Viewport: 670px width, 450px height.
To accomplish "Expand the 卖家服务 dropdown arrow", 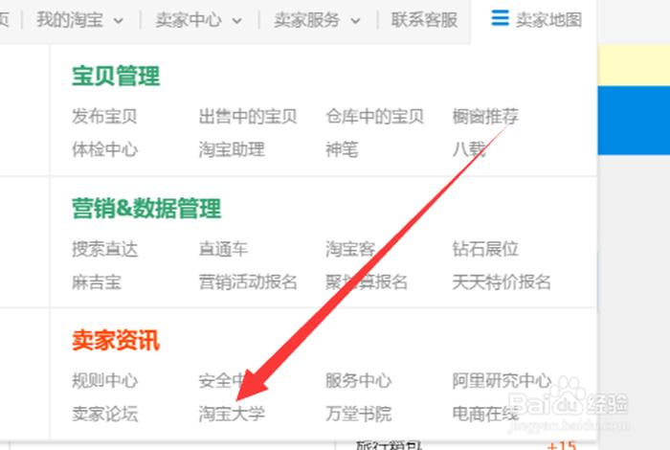I will click(355, 20).
